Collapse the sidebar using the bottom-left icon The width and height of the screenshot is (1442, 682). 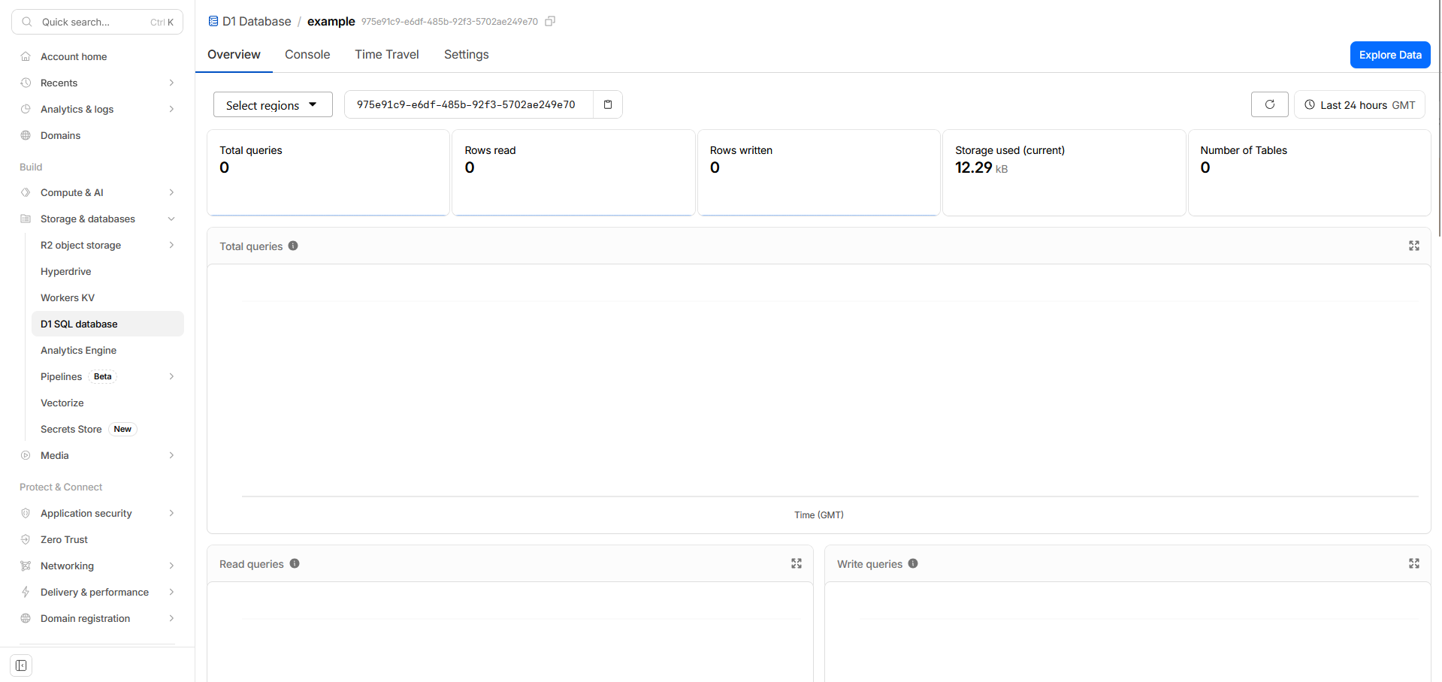coord(20,665)
